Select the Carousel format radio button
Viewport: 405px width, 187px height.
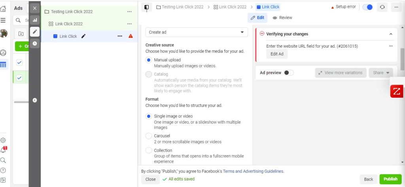(149, 136)
